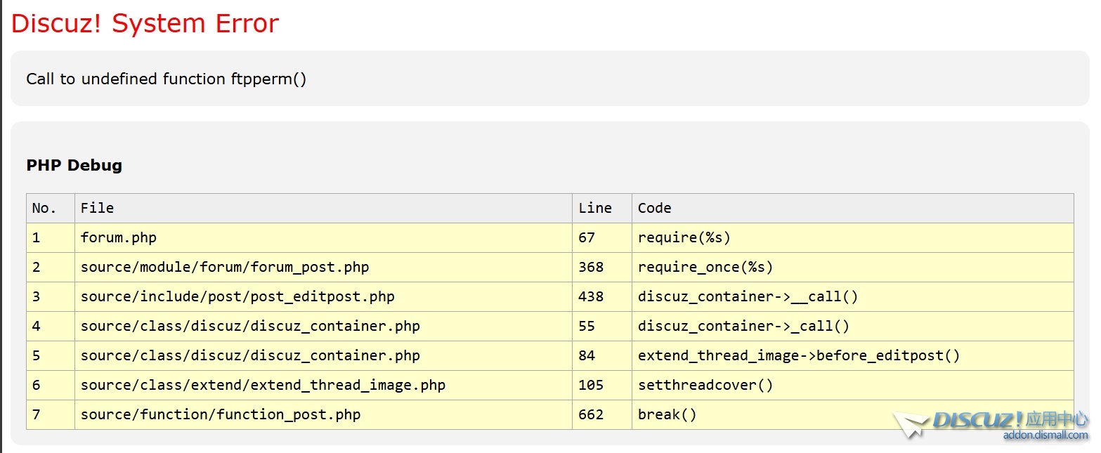Select discuz_container.php cell in row 4
Image resolution: width=1101 pixels, height=453 pixels.
click(x=324, y=327)
